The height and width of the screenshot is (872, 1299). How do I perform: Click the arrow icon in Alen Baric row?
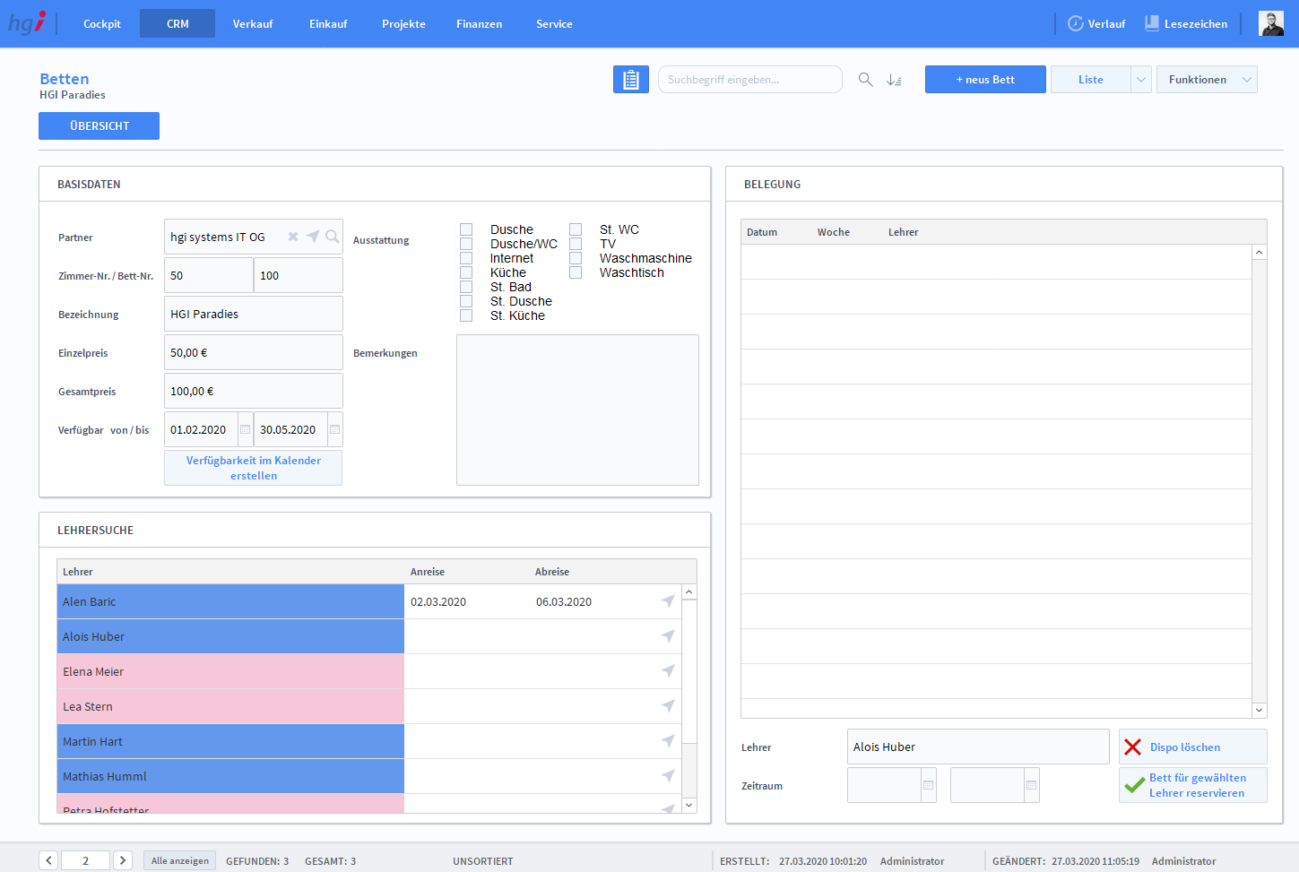[668, 601]
